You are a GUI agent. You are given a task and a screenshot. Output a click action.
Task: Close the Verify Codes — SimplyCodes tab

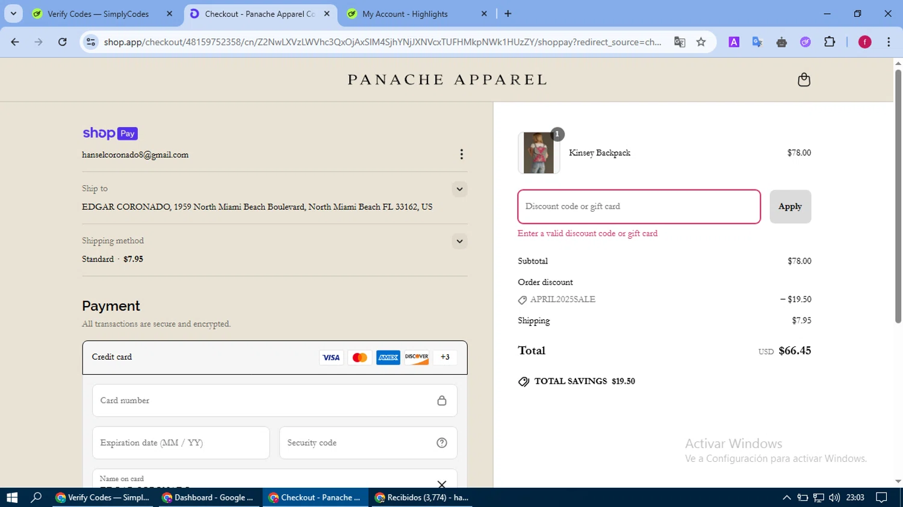[169, 14]
